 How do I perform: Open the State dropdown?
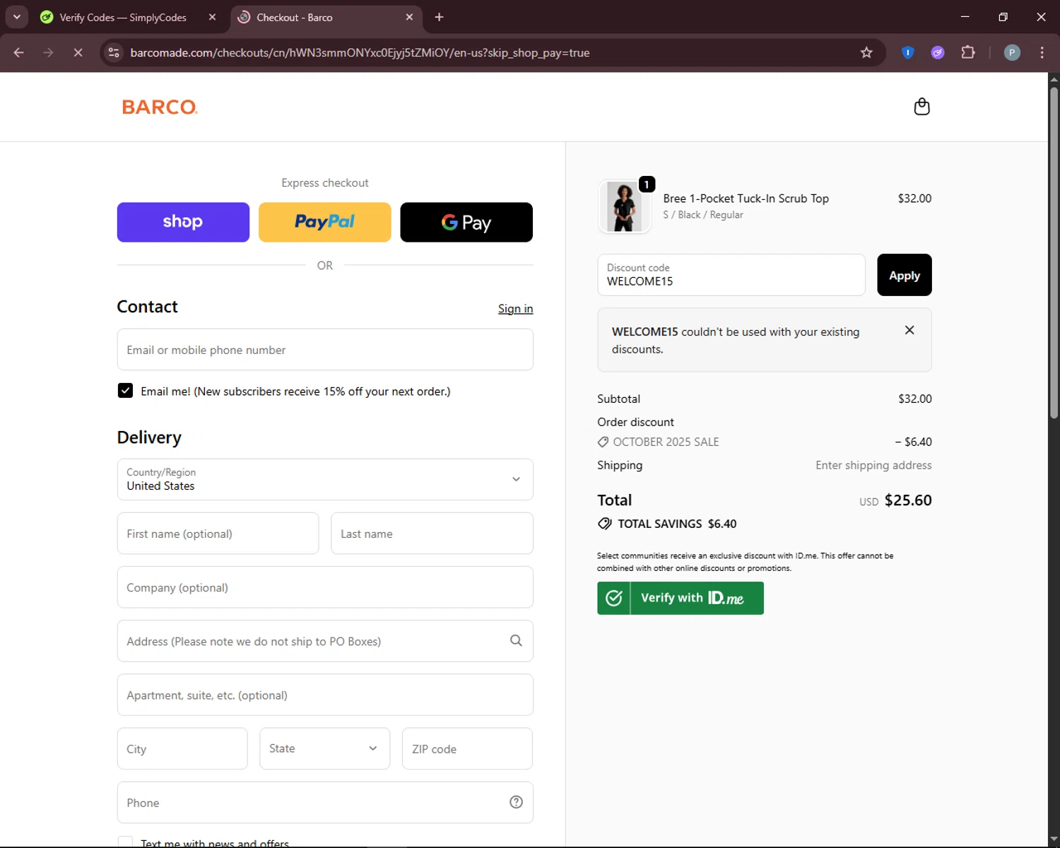(324, 748)
